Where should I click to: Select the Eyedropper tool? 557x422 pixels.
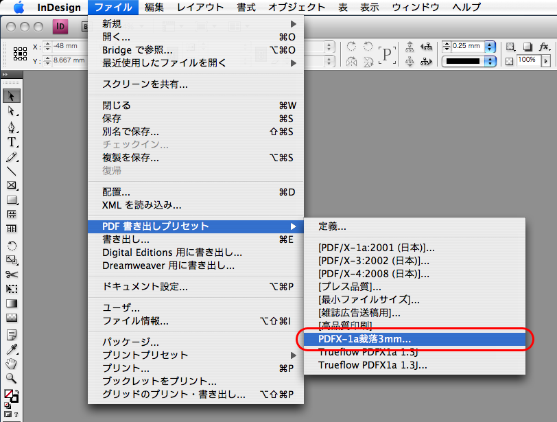(12, 349)
